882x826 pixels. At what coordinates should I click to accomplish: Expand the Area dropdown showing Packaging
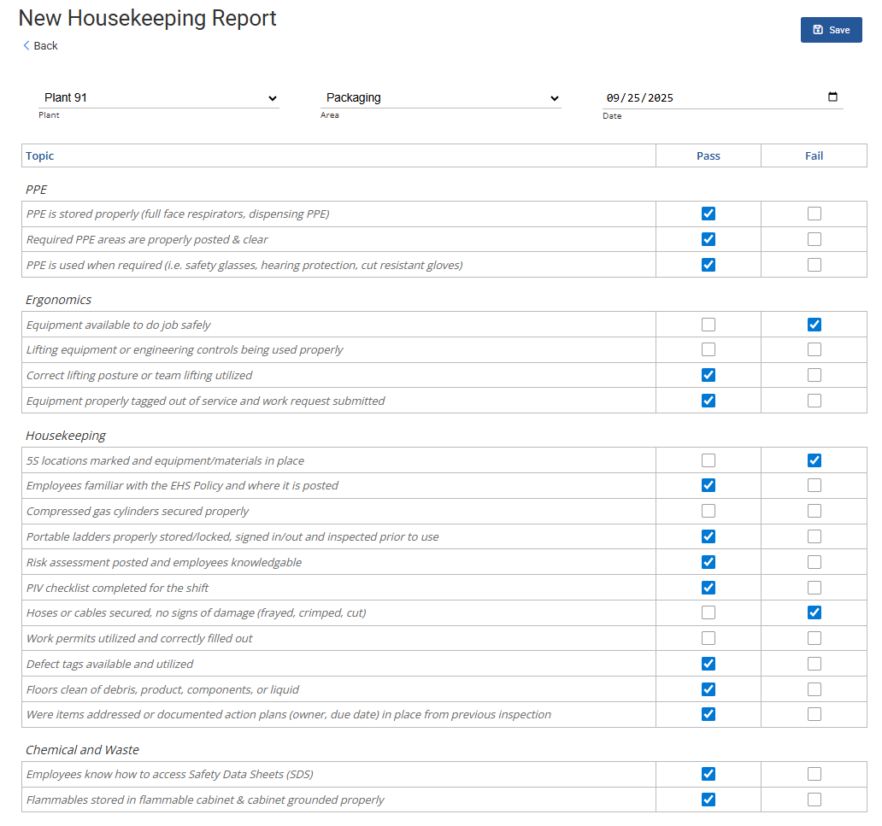(x=441, y=98)
